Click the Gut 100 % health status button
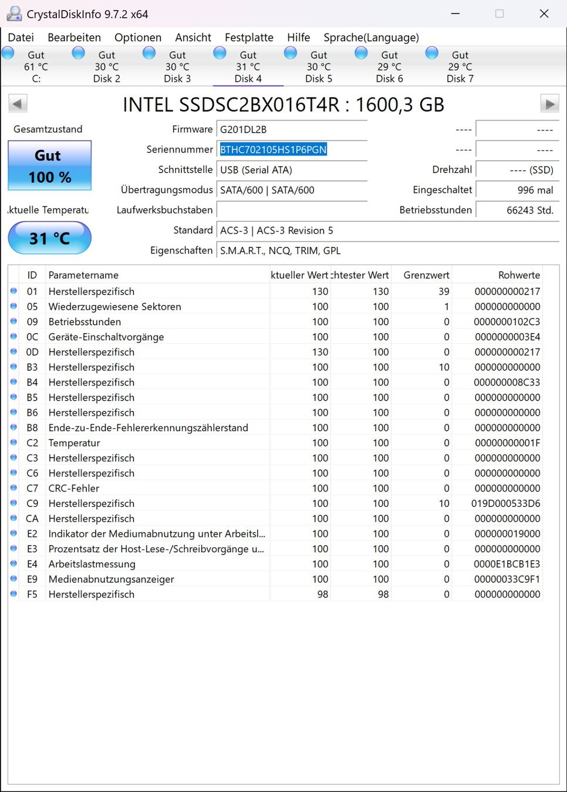This screenshot has height=792, width=567. point(50,165)
